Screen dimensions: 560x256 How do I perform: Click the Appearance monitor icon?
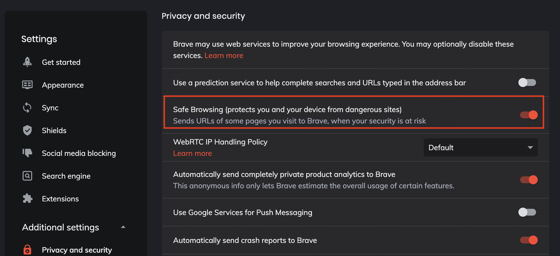[27, 85]
